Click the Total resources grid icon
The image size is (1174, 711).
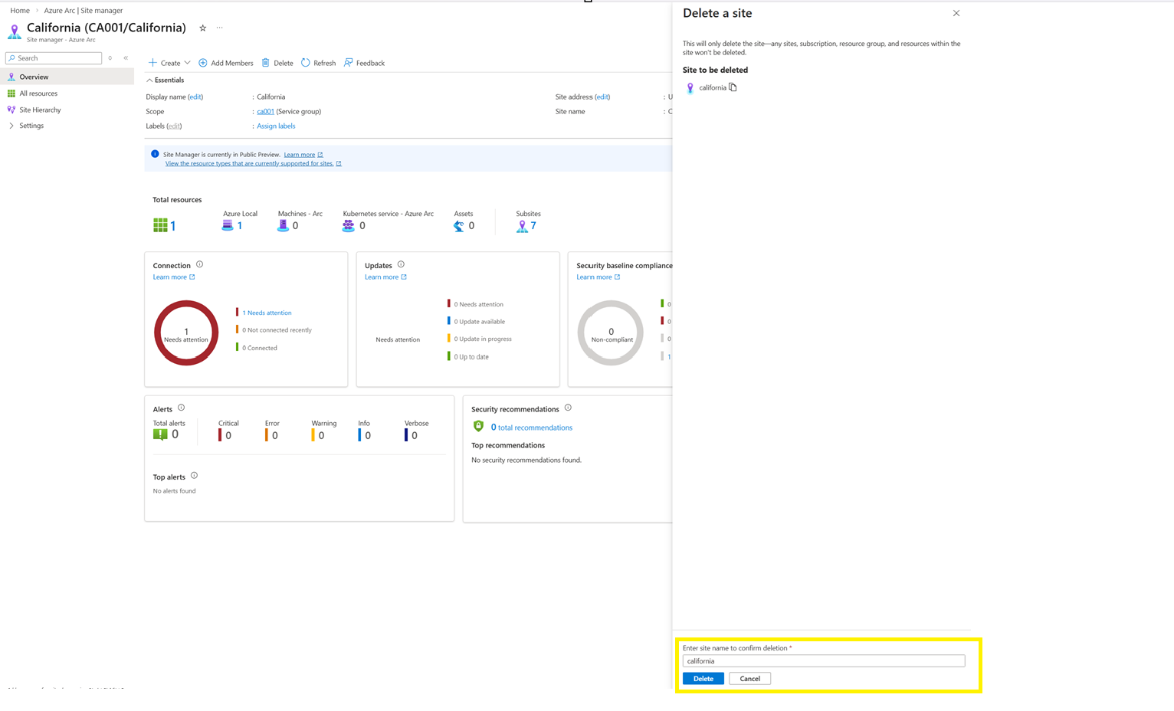click(160, 225)
